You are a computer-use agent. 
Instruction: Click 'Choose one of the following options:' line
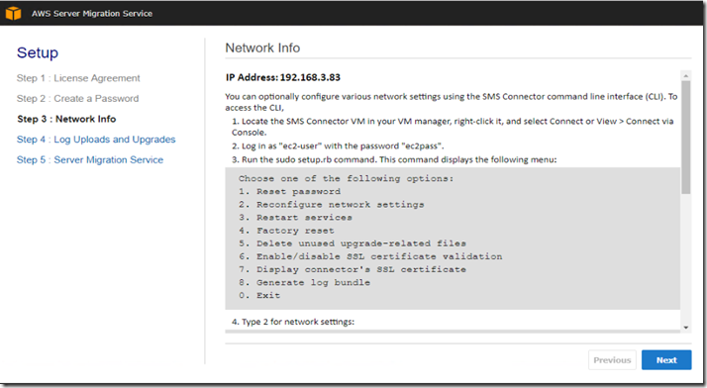[x=346, y=178]
